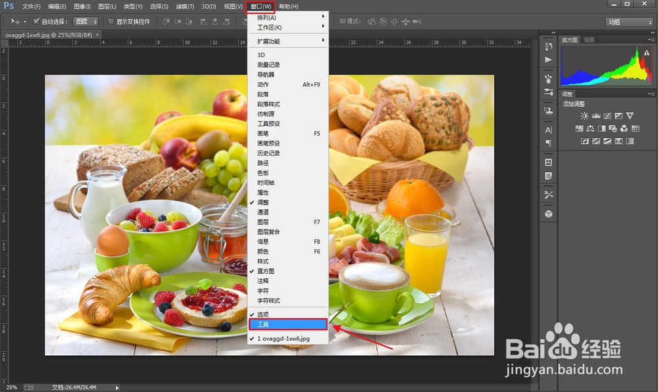The image size is (658, 392).
Task: Click the 25% zoom field in status bar
Action: 12,388
